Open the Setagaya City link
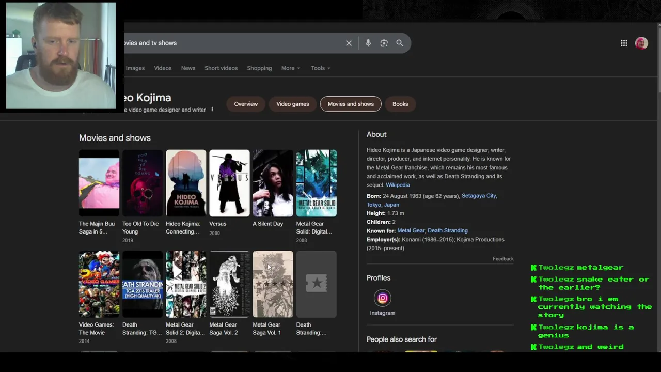The width and height of the screenshot is (661, 372). [x=479, y=196]
